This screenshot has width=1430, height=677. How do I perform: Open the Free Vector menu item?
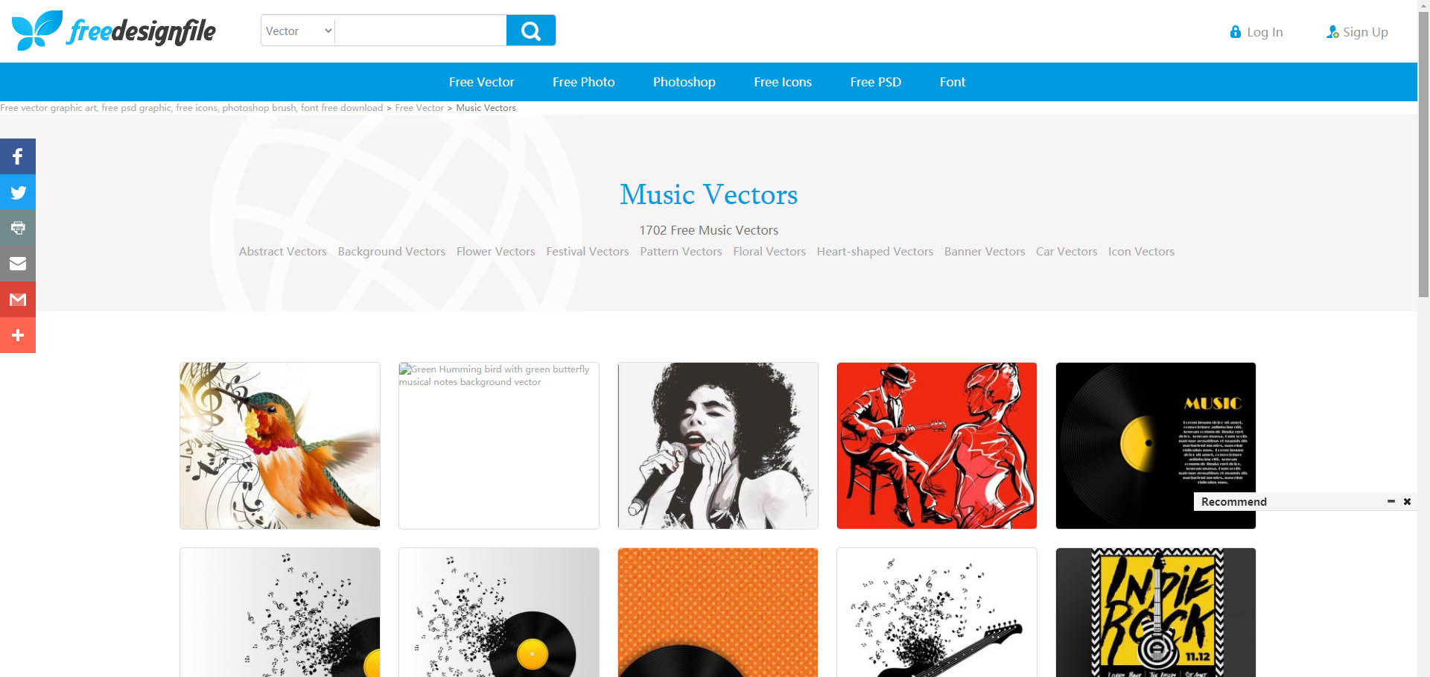[x=481, y=82]
